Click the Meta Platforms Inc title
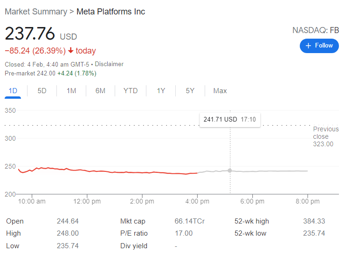Viewport: 345px width, 258px height. point(110,12)
